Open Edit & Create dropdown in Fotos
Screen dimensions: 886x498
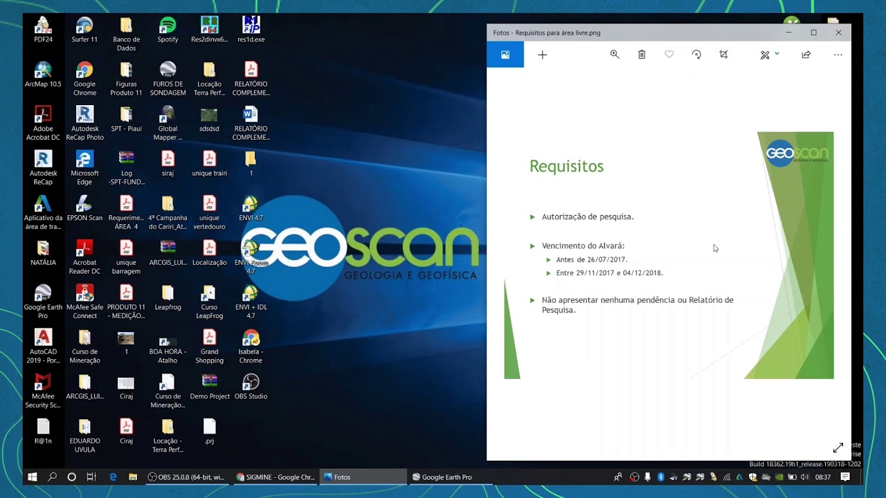point(769,55)
